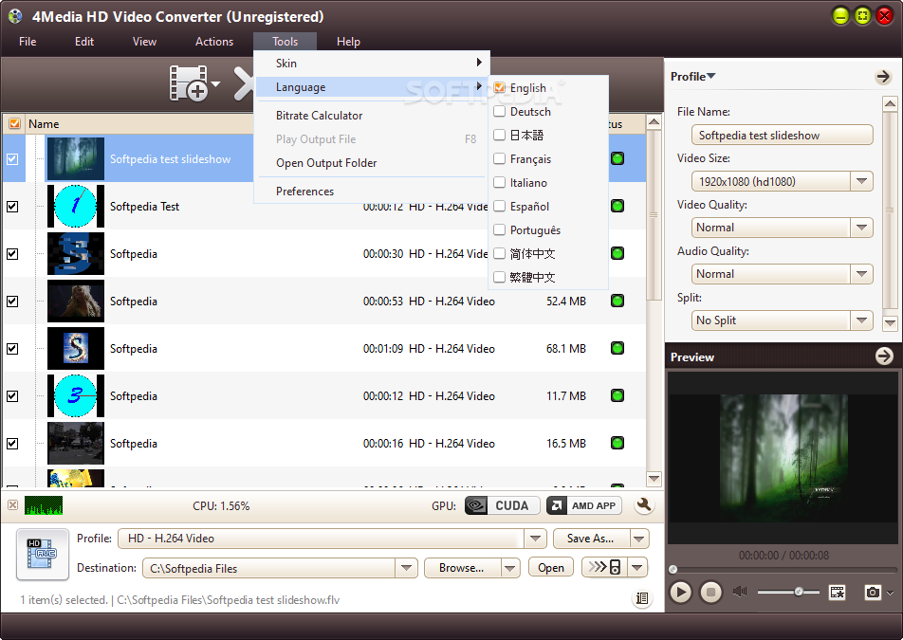This screenshot has height=640, width=903.
Task: Open the Video Size 1920x1080 dropdown
Action: (x=861, y=181)
